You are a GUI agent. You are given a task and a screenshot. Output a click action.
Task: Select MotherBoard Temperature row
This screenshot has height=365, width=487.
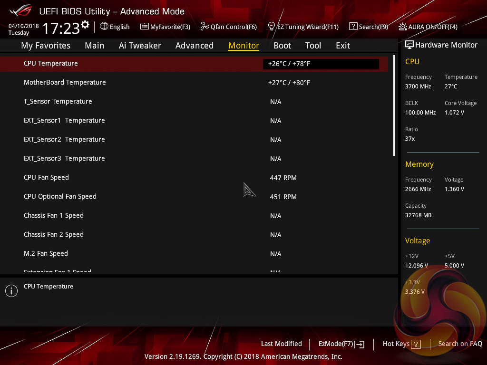(194, 83)
